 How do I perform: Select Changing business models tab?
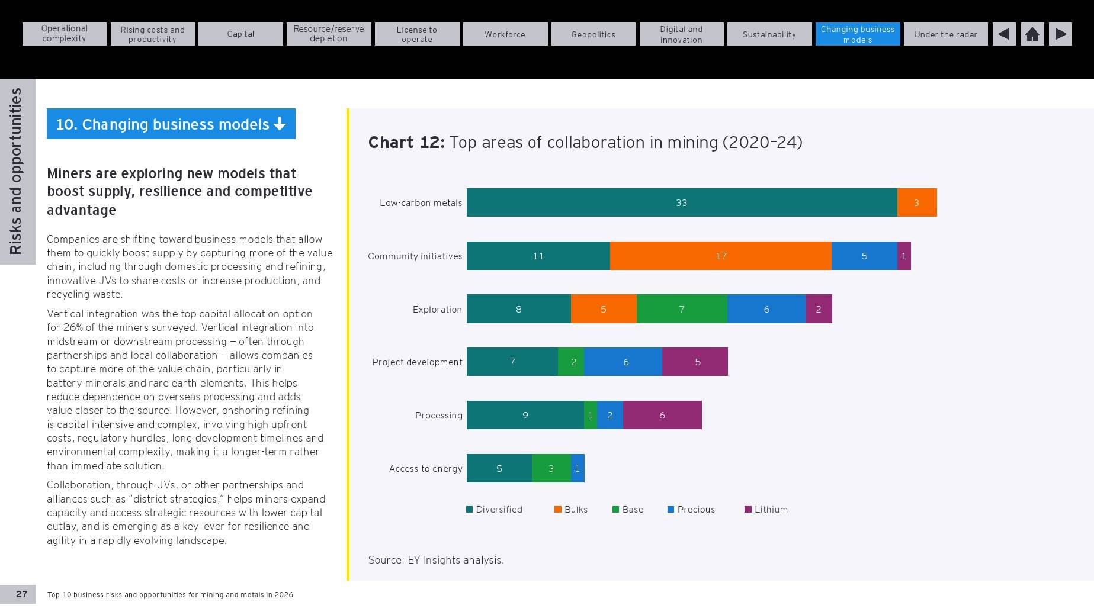coord(858,34)
